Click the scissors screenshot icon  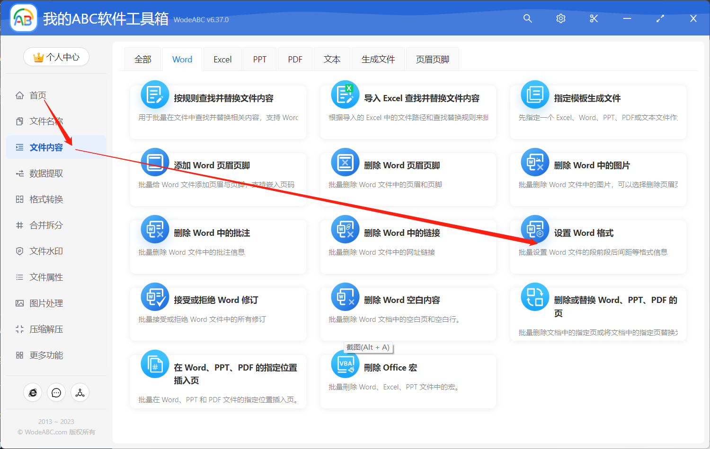[x=594, y=18]
